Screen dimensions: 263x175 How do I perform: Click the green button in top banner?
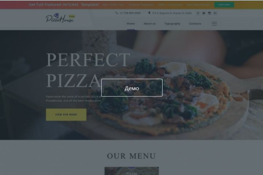[224, 5]
